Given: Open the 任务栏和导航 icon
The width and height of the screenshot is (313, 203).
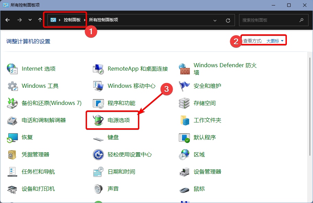Looking at the screenshot, I should click(12, 172).
